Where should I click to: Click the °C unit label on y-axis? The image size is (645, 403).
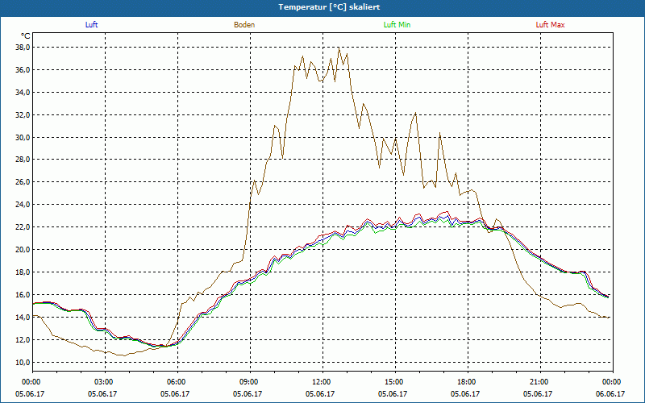tap(25, 36)
